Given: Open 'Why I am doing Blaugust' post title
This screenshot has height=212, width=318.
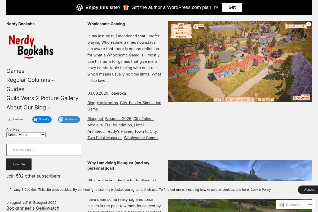Looking at the screenshot, I should click(x=118, y=166).
